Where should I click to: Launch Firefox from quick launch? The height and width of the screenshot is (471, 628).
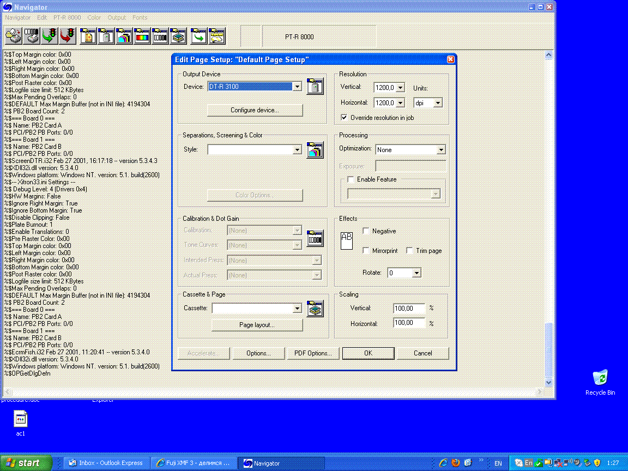[x=455, y=463]
